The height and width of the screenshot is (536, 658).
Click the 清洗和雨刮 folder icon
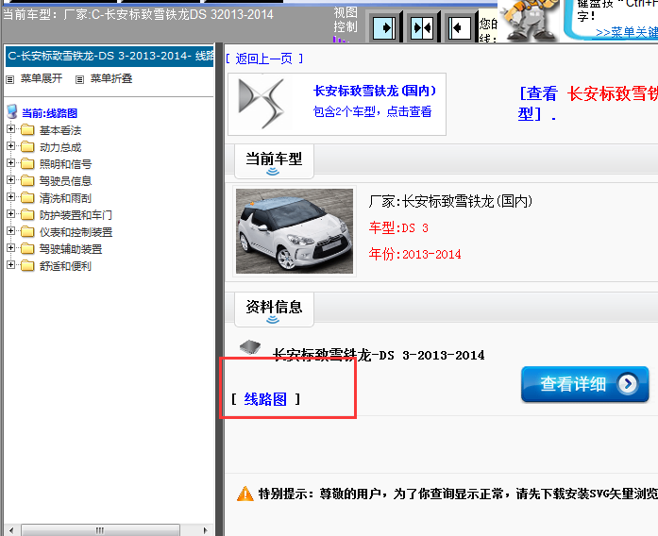[x=27, y=197]
